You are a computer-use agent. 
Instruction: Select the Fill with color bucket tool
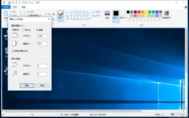(49, 14)
